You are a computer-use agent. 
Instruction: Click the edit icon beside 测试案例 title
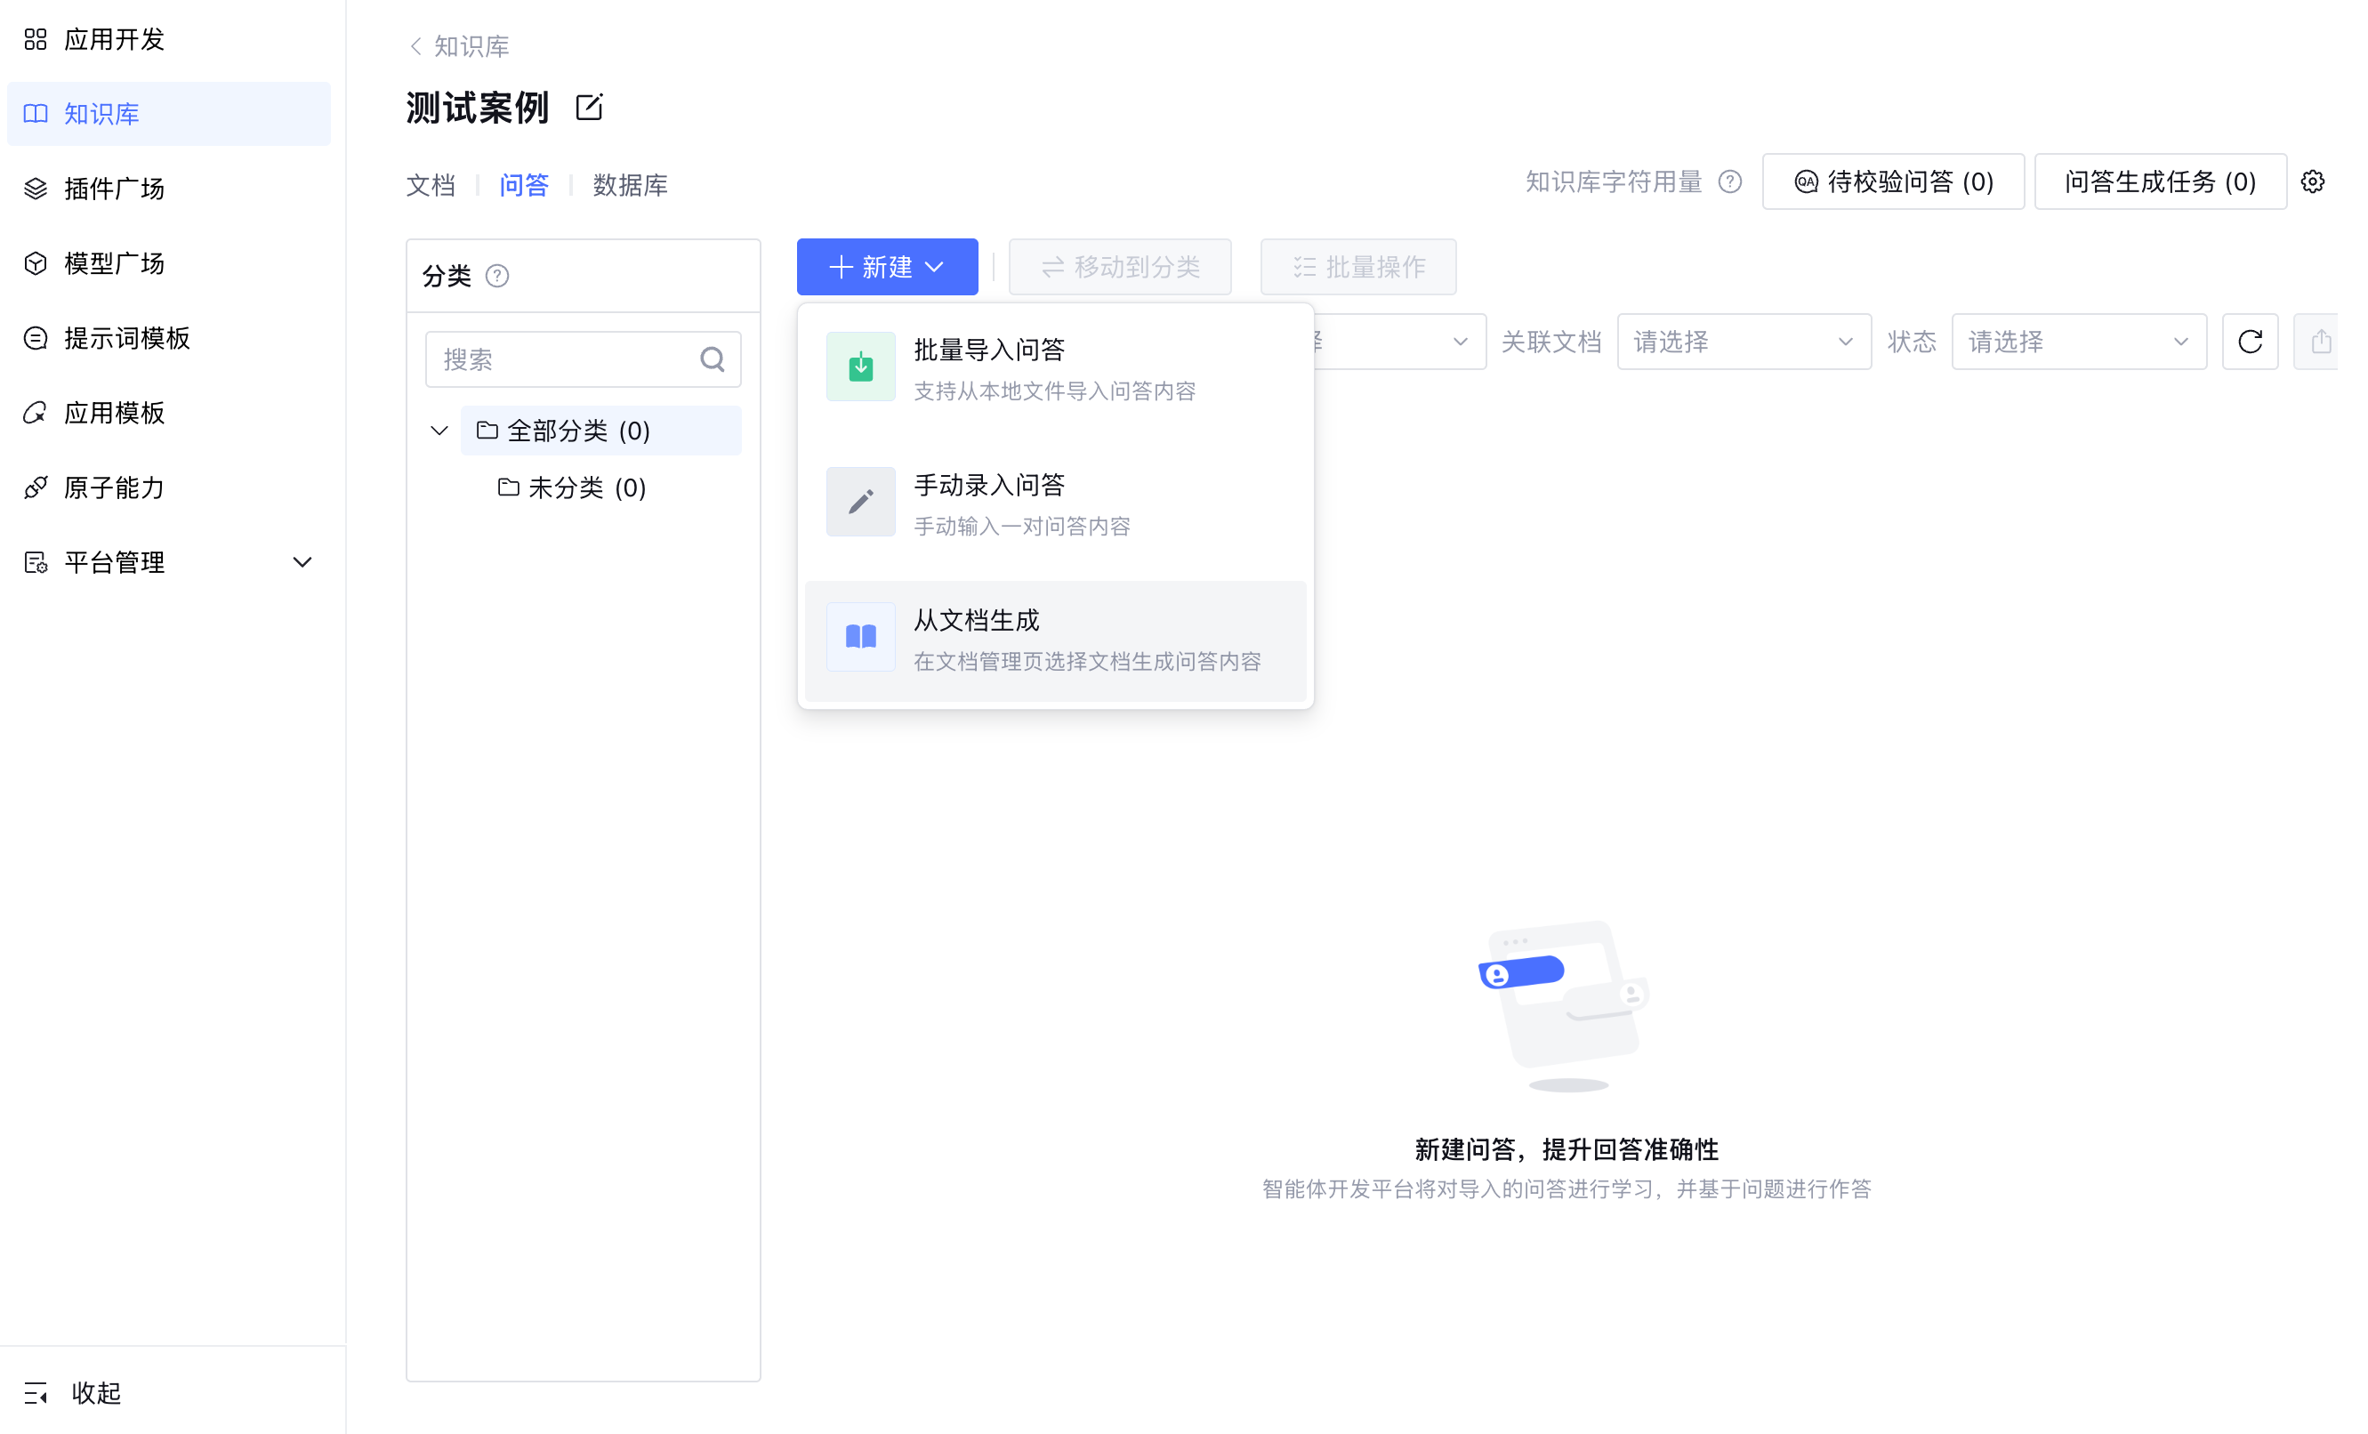coord(588,108)
